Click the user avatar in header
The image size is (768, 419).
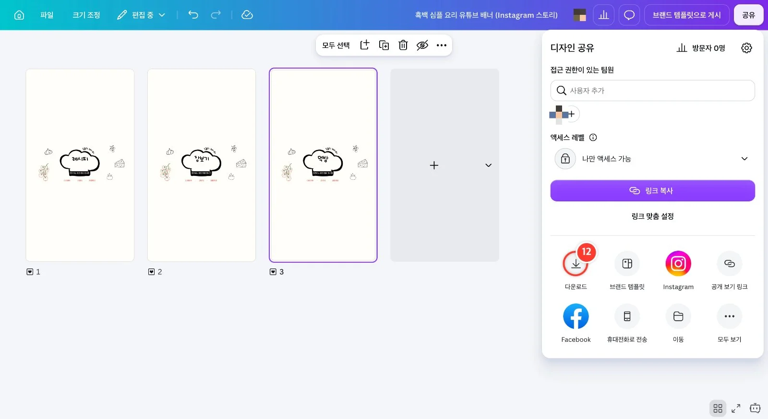coord(580,15)
